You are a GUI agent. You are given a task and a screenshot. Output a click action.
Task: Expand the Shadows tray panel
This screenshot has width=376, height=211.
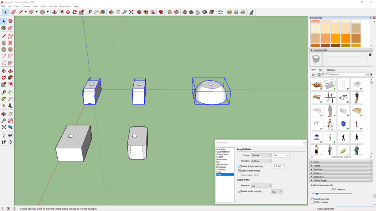click(318, 169)
